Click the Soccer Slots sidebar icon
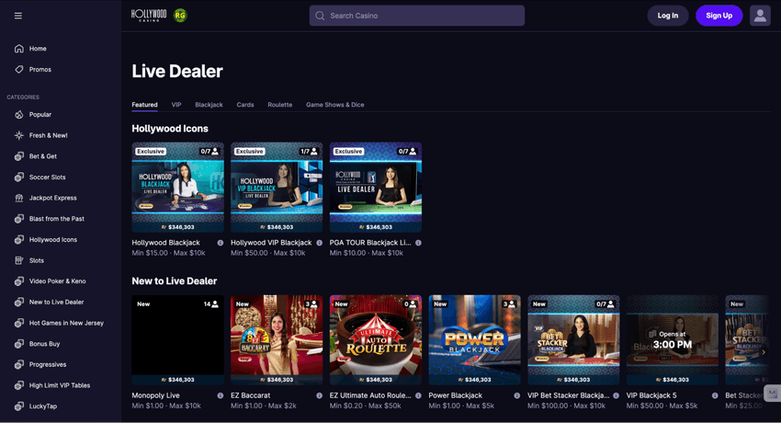Screen dimensions: 781x423 click(x=19, y=177)
